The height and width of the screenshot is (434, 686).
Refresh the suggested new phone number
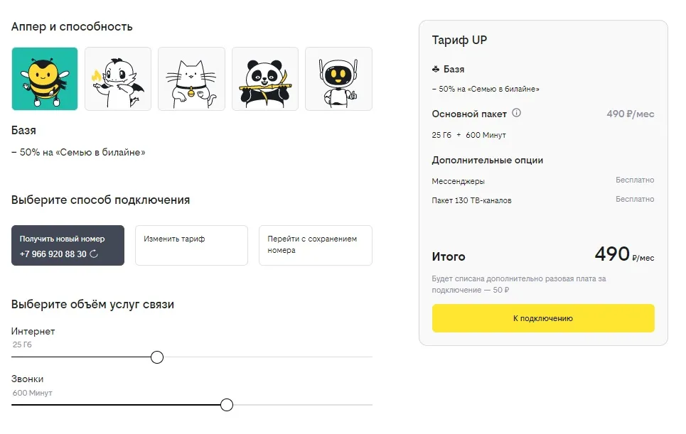click(94, 254)
